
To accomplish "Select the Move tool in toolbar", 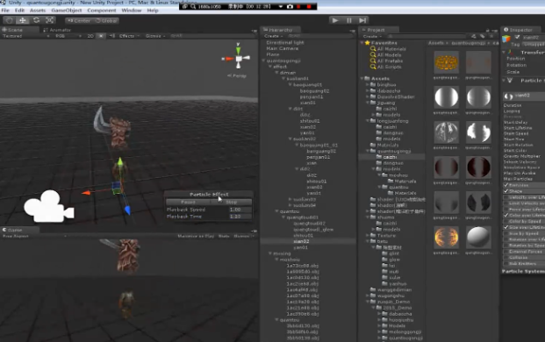I will (x=23, y=20).
